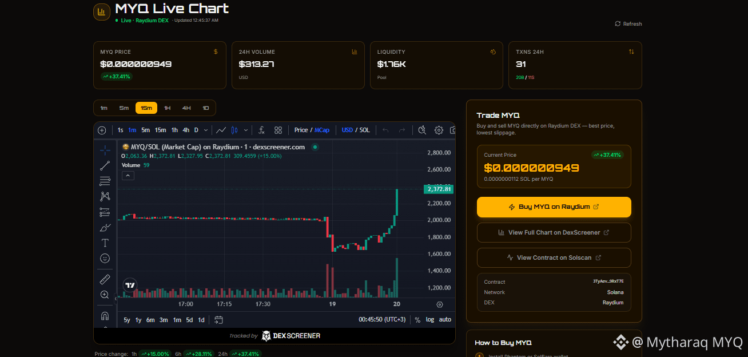Click the add symbol plus icon in chart toolbar
The image size is (748, 357).
pyautogui.click(x=102, y=130)
